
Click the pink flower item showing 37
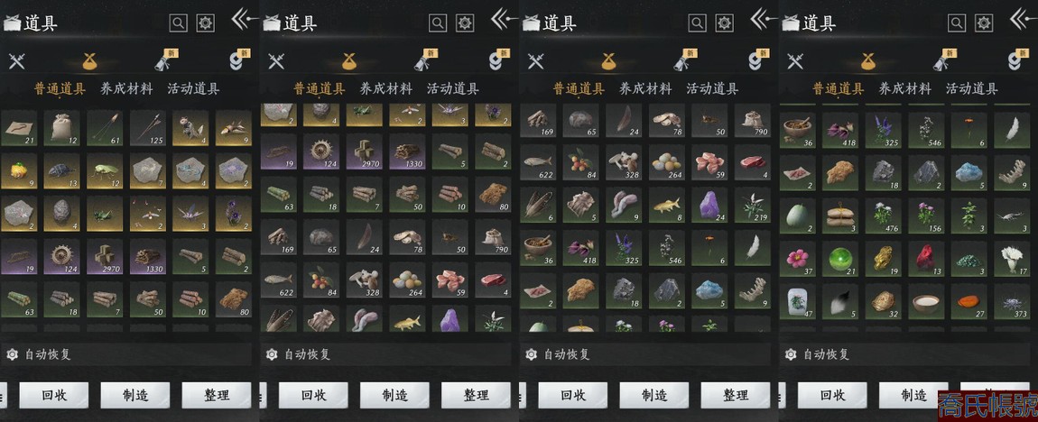(x=798, y=260)
